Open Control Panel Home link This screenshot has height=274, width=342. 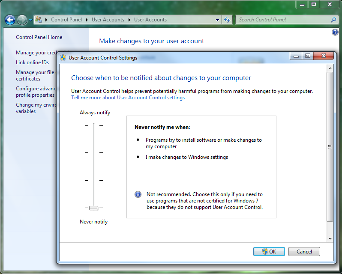[39, 37]
